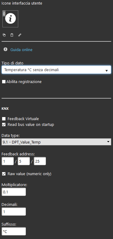Paste icon using the clipboard button
113x239 pixels.
click(x=12, y=35)
